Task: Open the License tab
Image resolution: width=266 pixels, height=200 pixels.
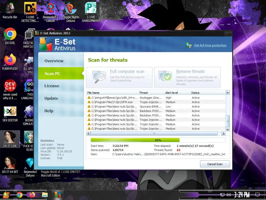Action: pos(61,86)
